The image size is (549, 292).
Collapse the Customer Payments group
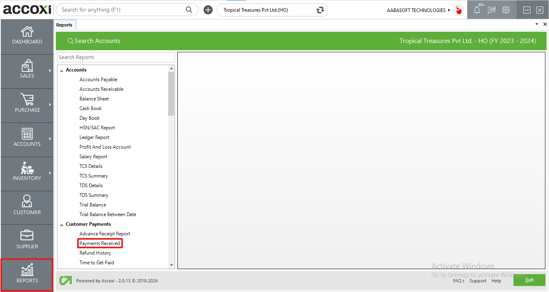(x=61, y=224)
